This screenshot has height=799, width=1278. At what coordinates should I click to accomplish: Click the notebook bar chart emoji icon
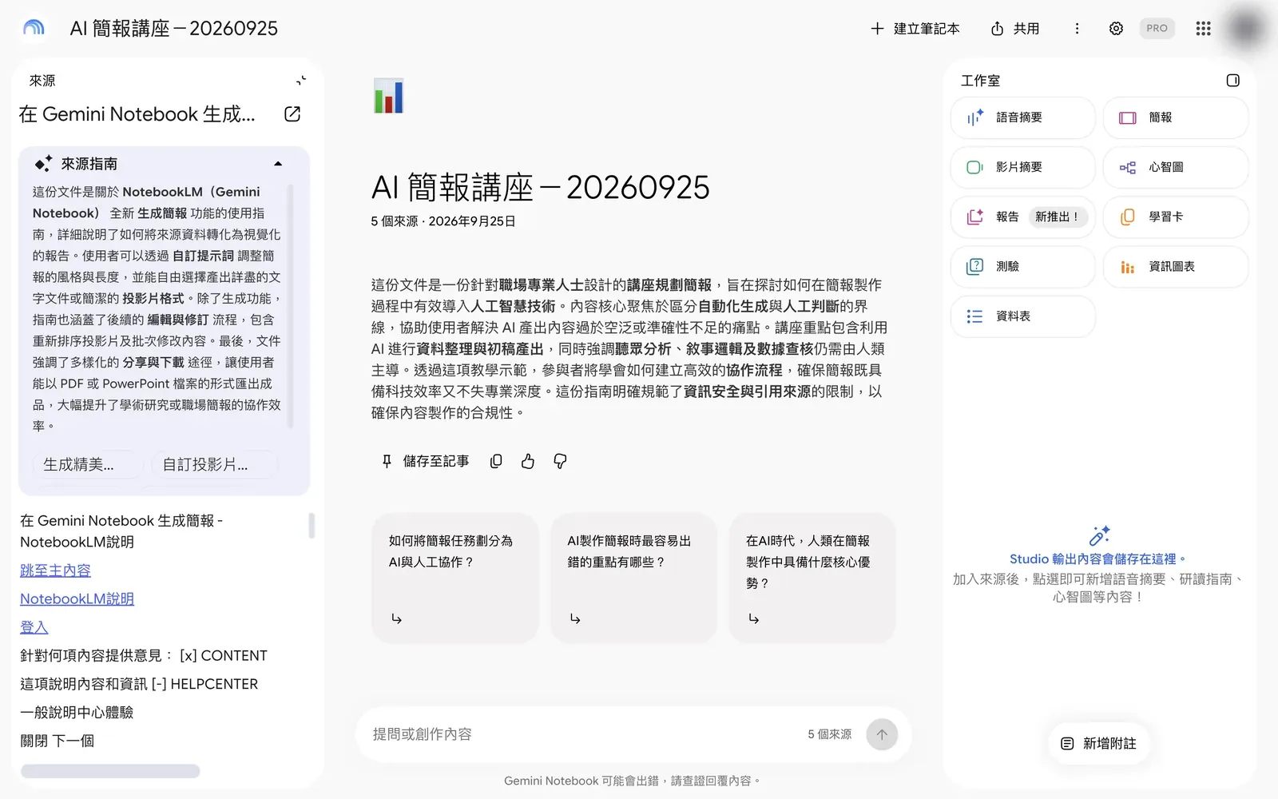pos(388,96)
